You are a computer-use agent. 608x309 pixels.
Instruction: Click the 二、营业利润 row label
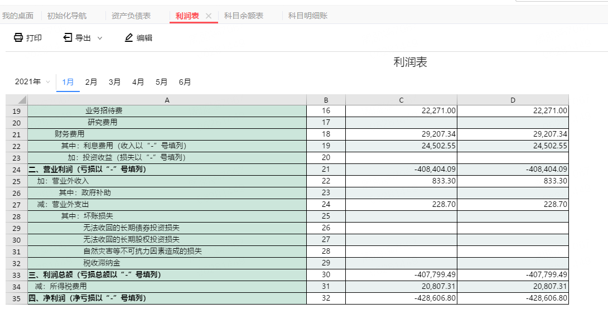(x=87, y=170)
